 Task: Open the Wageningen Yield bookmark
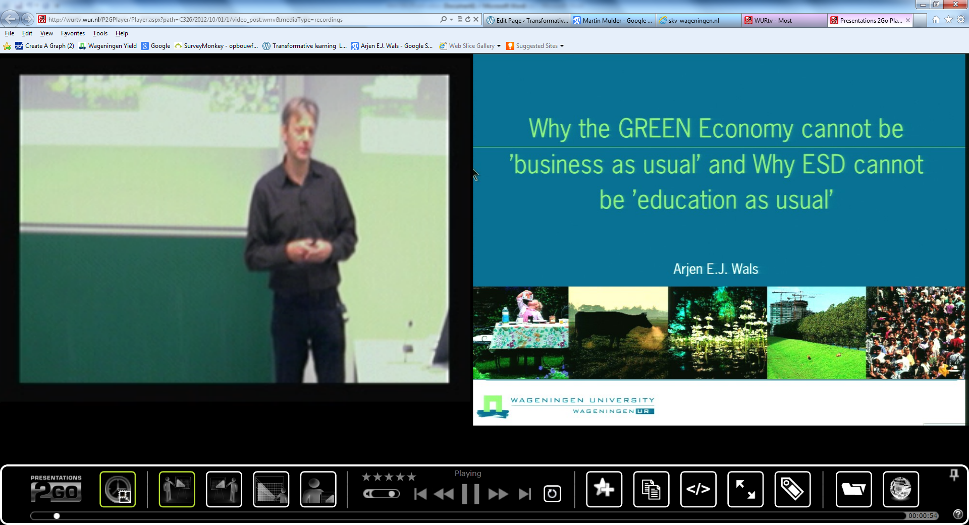(112, 46)
